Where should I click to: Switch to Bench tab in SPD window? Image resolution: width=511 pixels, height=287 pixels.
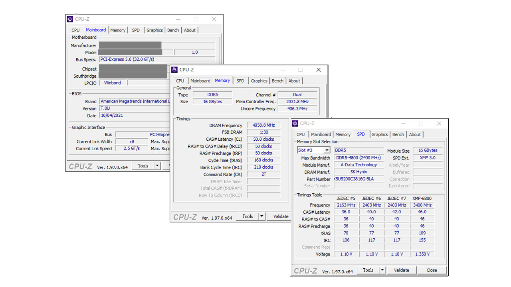coord(398,135)
